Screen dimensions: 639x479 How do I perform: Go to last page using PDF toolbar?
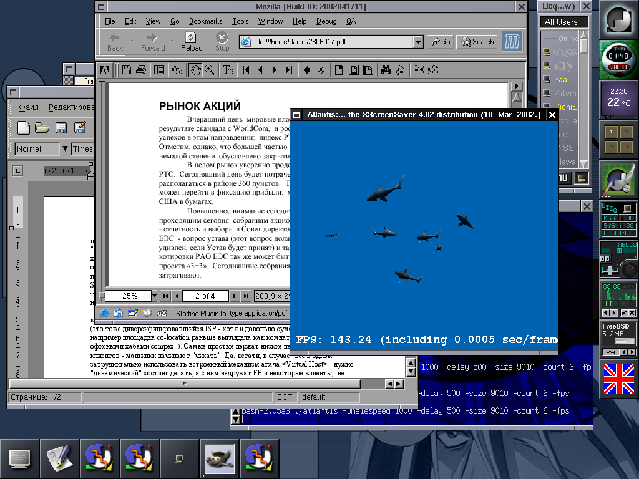point(289,70)
